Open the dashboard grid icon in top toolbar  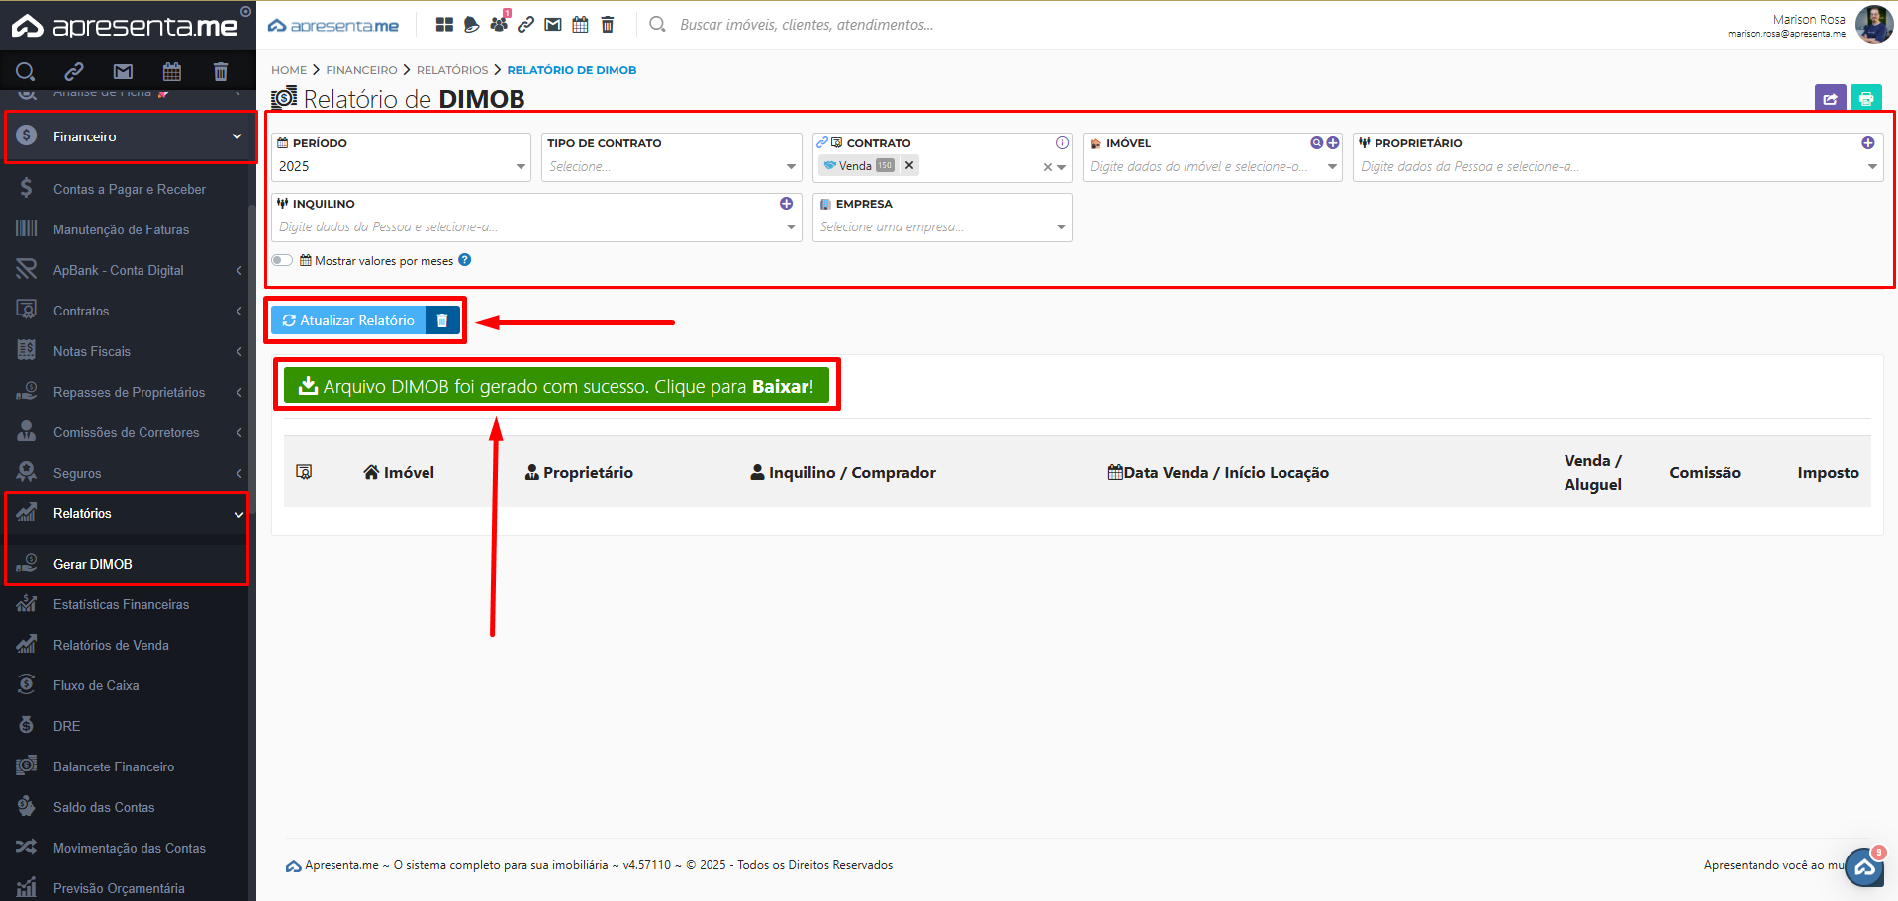[444, 25]
